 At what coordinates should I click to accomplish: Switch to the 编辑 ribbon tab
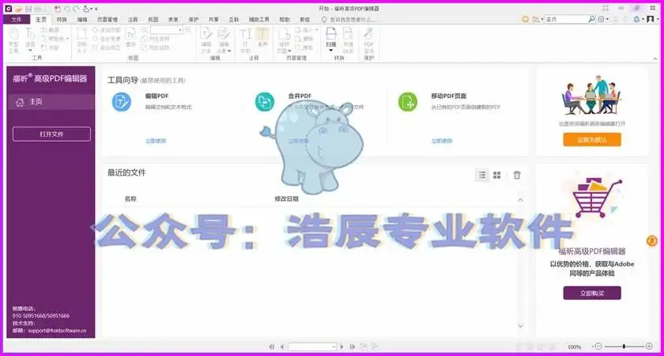click(x=82, y=20)
